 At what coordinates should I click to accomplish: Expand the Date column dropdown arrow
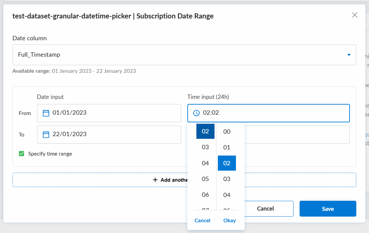pos(349,55)
